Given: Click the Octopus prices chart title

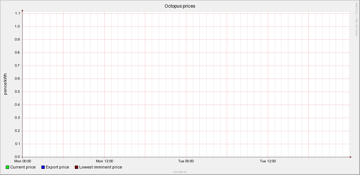Looking at the screenshot, I should pos(180,6).
